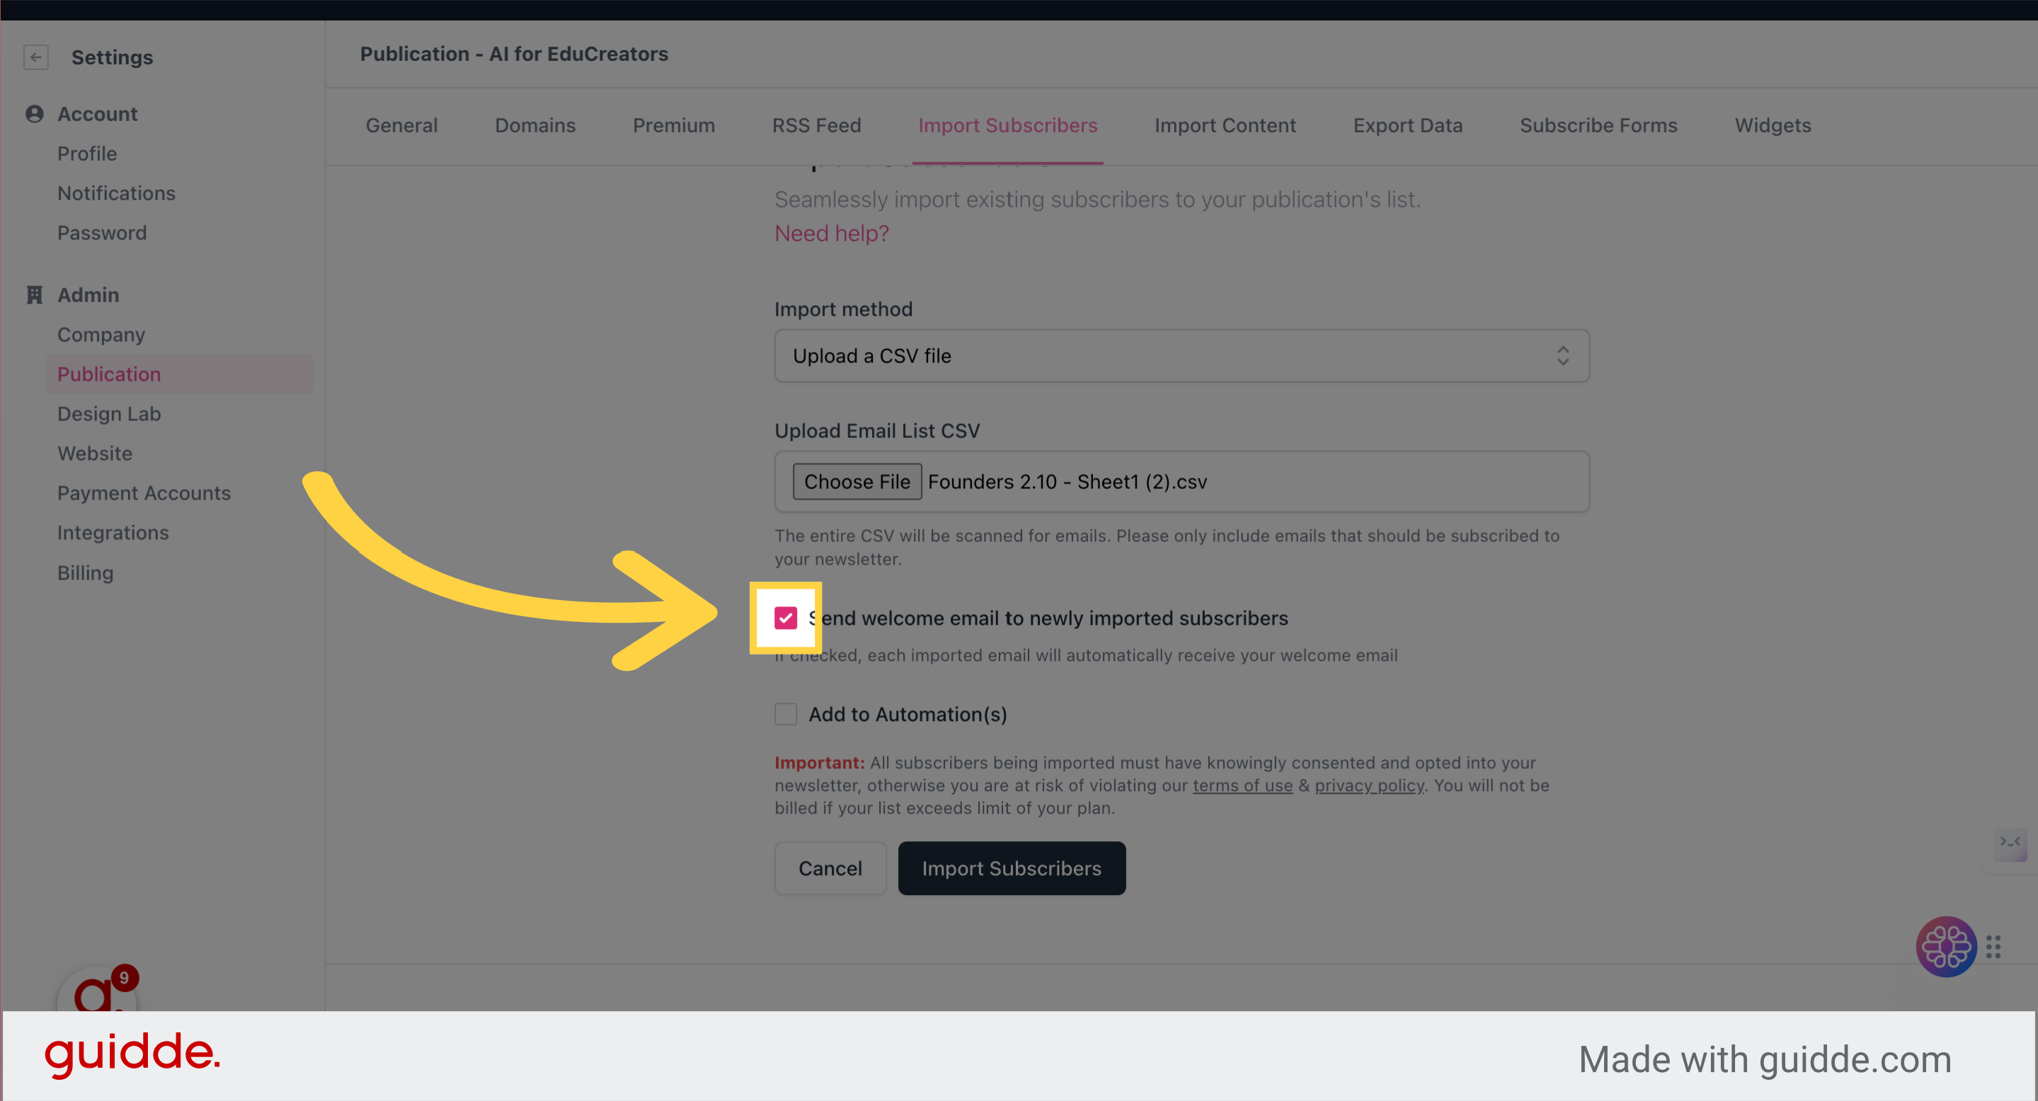
Task: Click the six-dot grip beside brain icon
Action: 1993,947
